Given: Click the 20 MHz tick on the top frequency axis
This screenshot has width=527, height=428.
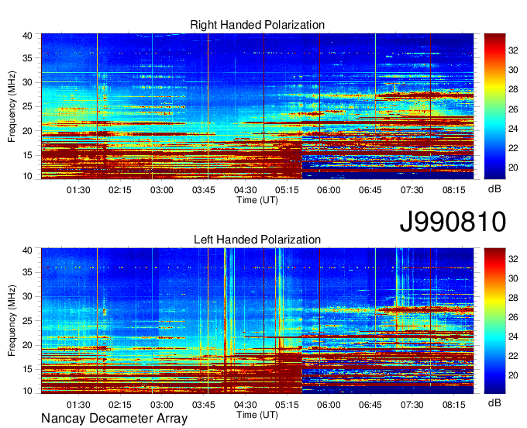Looking at the screenshot, I should [x=27, y=131].
